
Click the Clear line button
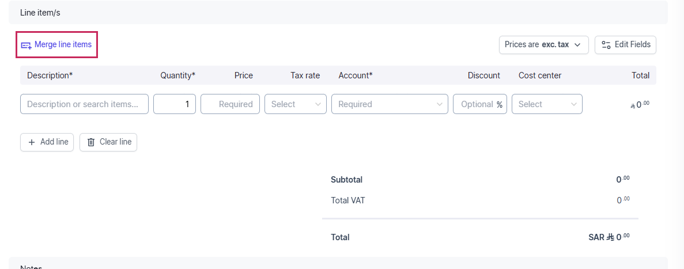[108, 142]
